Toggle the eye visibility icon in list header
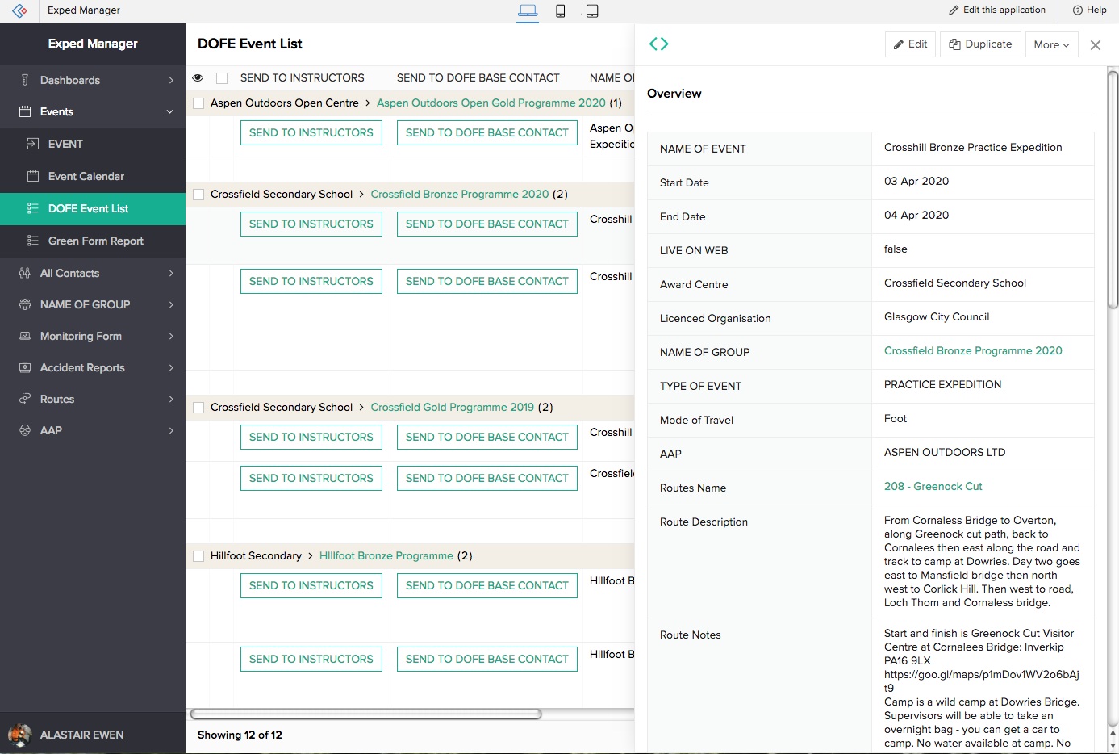This screenshot has width=1119, height=754. click(x=198, y=78)
